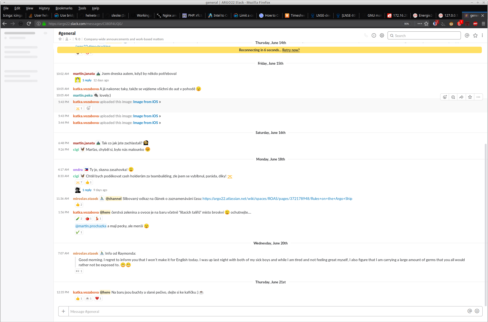
Task: Open the page actions ellipsis in the address bar
Action: click(x=420, y=24)
